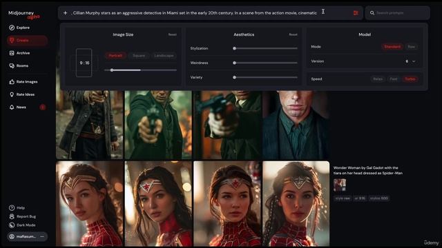
Task: Open detective image with hand near coat
Action: (x=89, y=125)
